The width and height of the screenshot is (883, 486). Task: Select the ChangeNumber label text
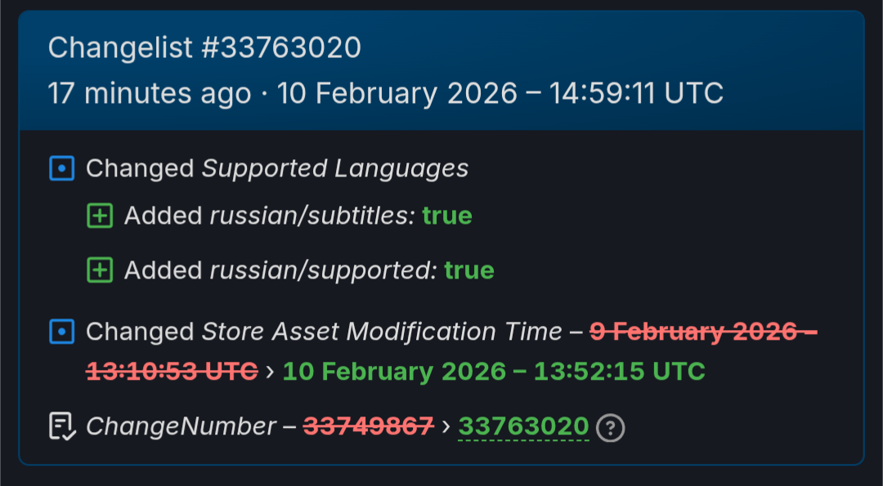[181, 426]
